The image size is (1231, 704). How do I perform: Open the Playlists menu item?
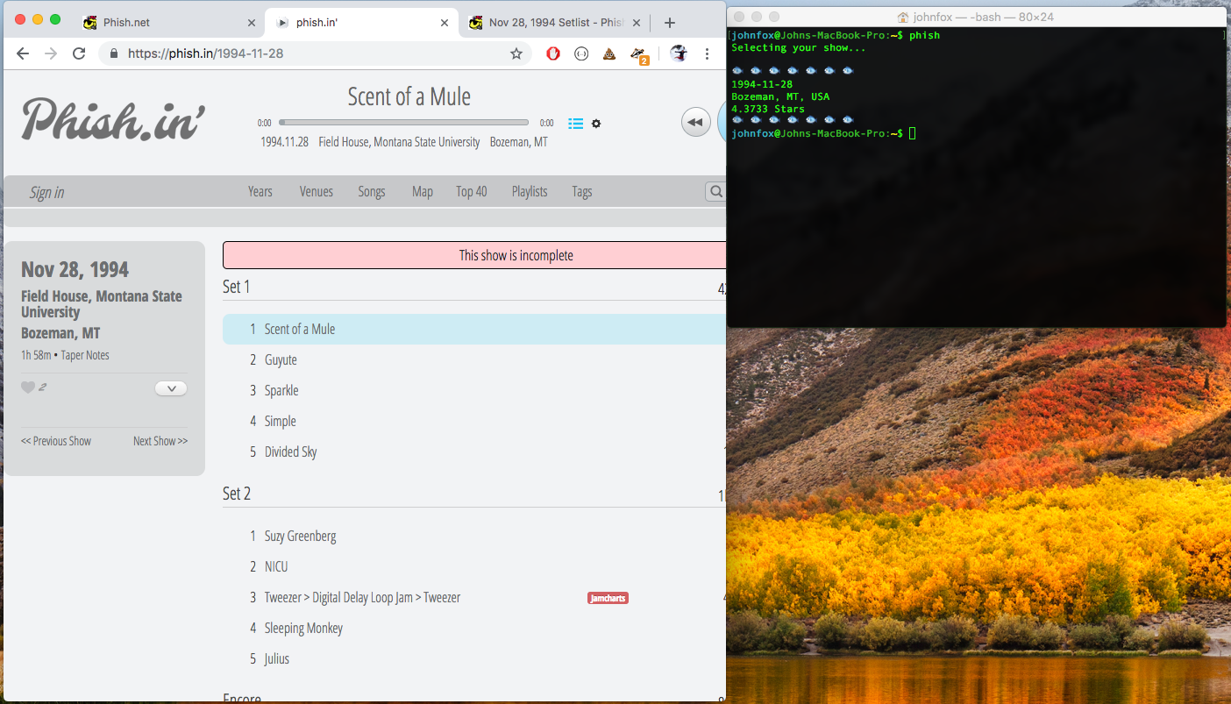click(x=530, y=191)
